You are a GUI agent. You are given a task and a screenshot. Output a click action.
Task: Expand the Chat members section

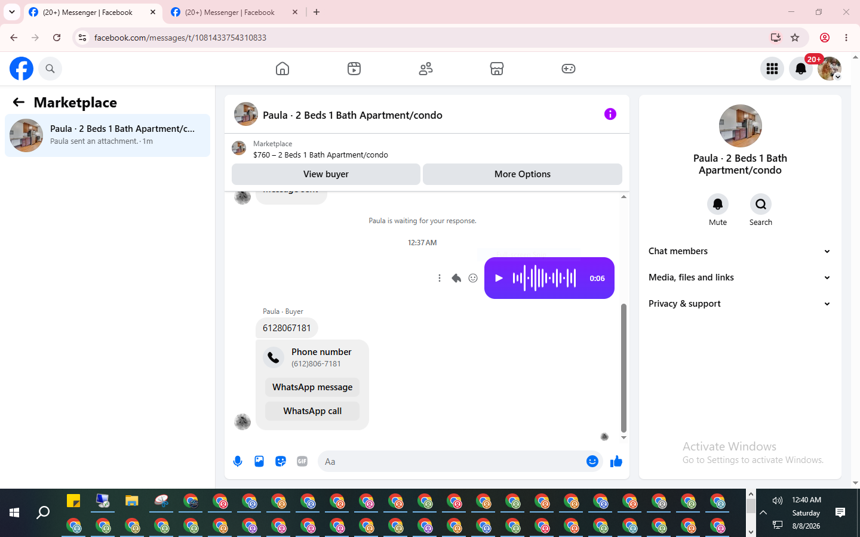[x=739, y=251]
